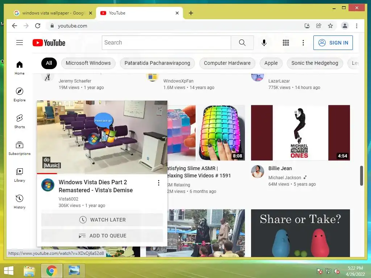Image resolution: width=371 pixels, height=278 pixels.
Task: Select Microsoft Windows filter chip
Action: coord(88,63)
